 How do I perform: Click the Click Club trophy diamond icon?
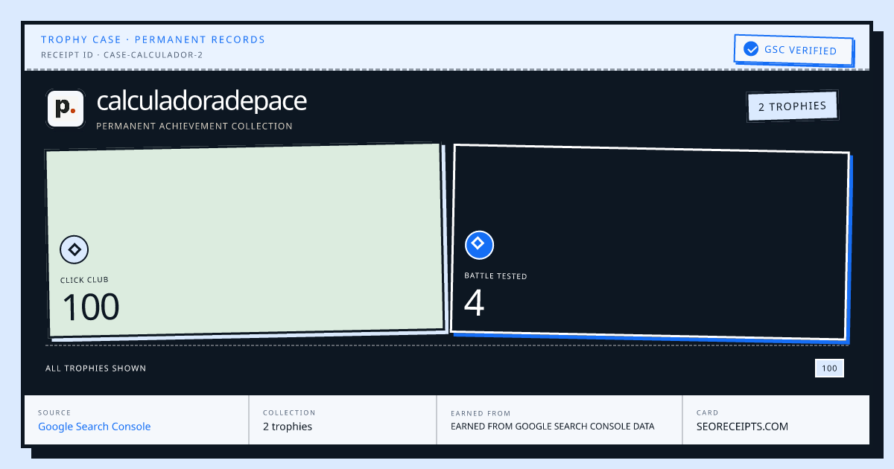74,250
